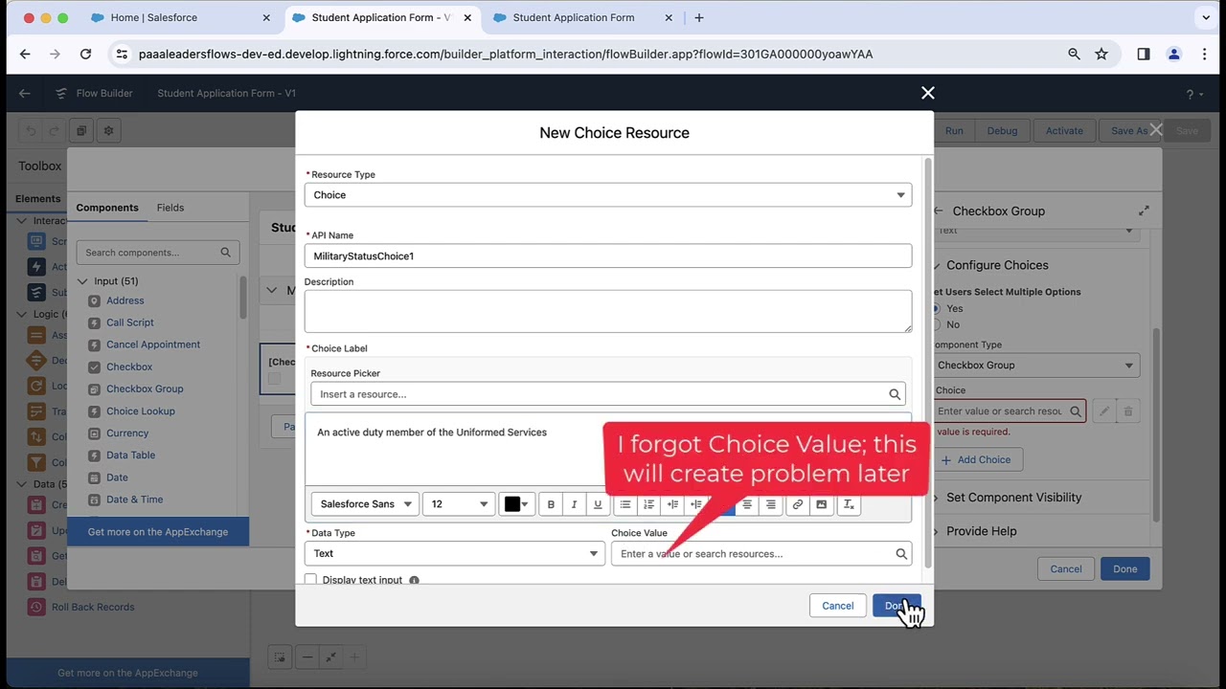The image size is (1226, 689).
Task: Reload the page in Chrome
Action: (85, 55)
